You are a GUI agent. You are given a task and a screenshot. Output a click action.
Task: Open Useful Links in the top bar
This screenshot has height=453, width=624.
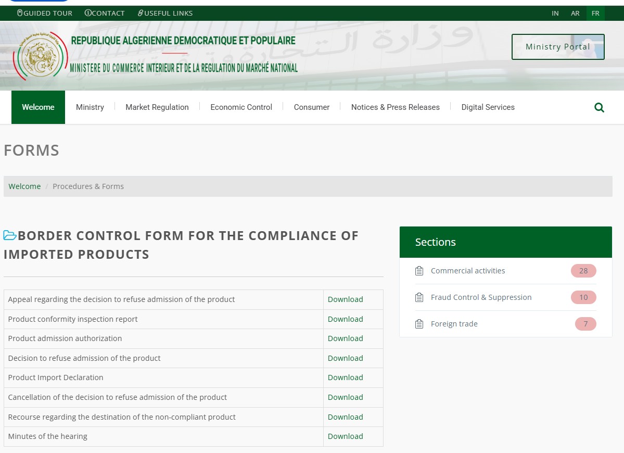pyautogui.click(x=165, y=13)
